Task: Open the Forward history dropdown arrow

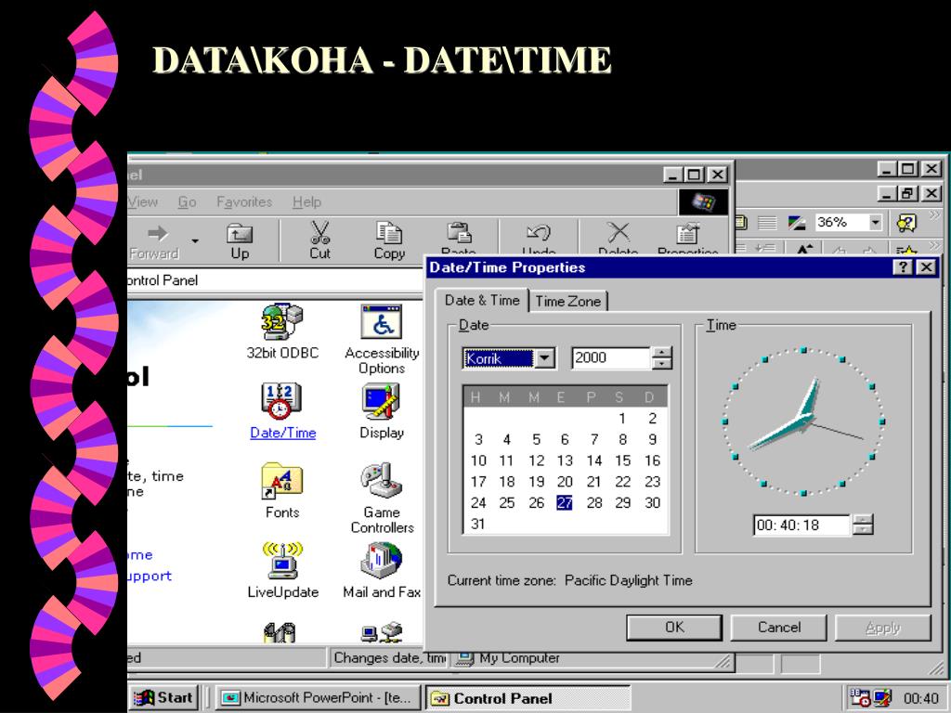Action: [195, 240]
